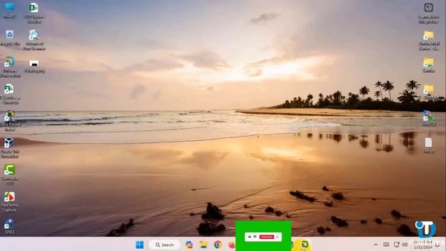
Task: Open Copilot from the taskbar
Action: (189, 245)
